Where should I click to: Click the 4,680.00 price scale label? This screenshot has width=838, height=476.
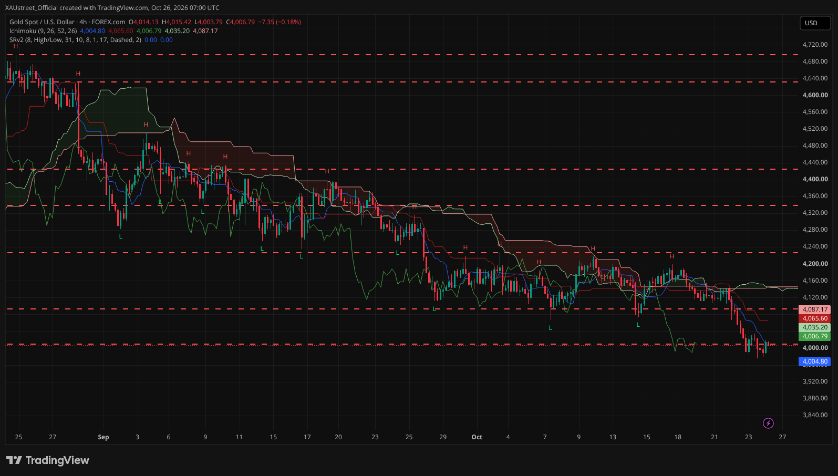pyautogui.click(x=815, y=61)
